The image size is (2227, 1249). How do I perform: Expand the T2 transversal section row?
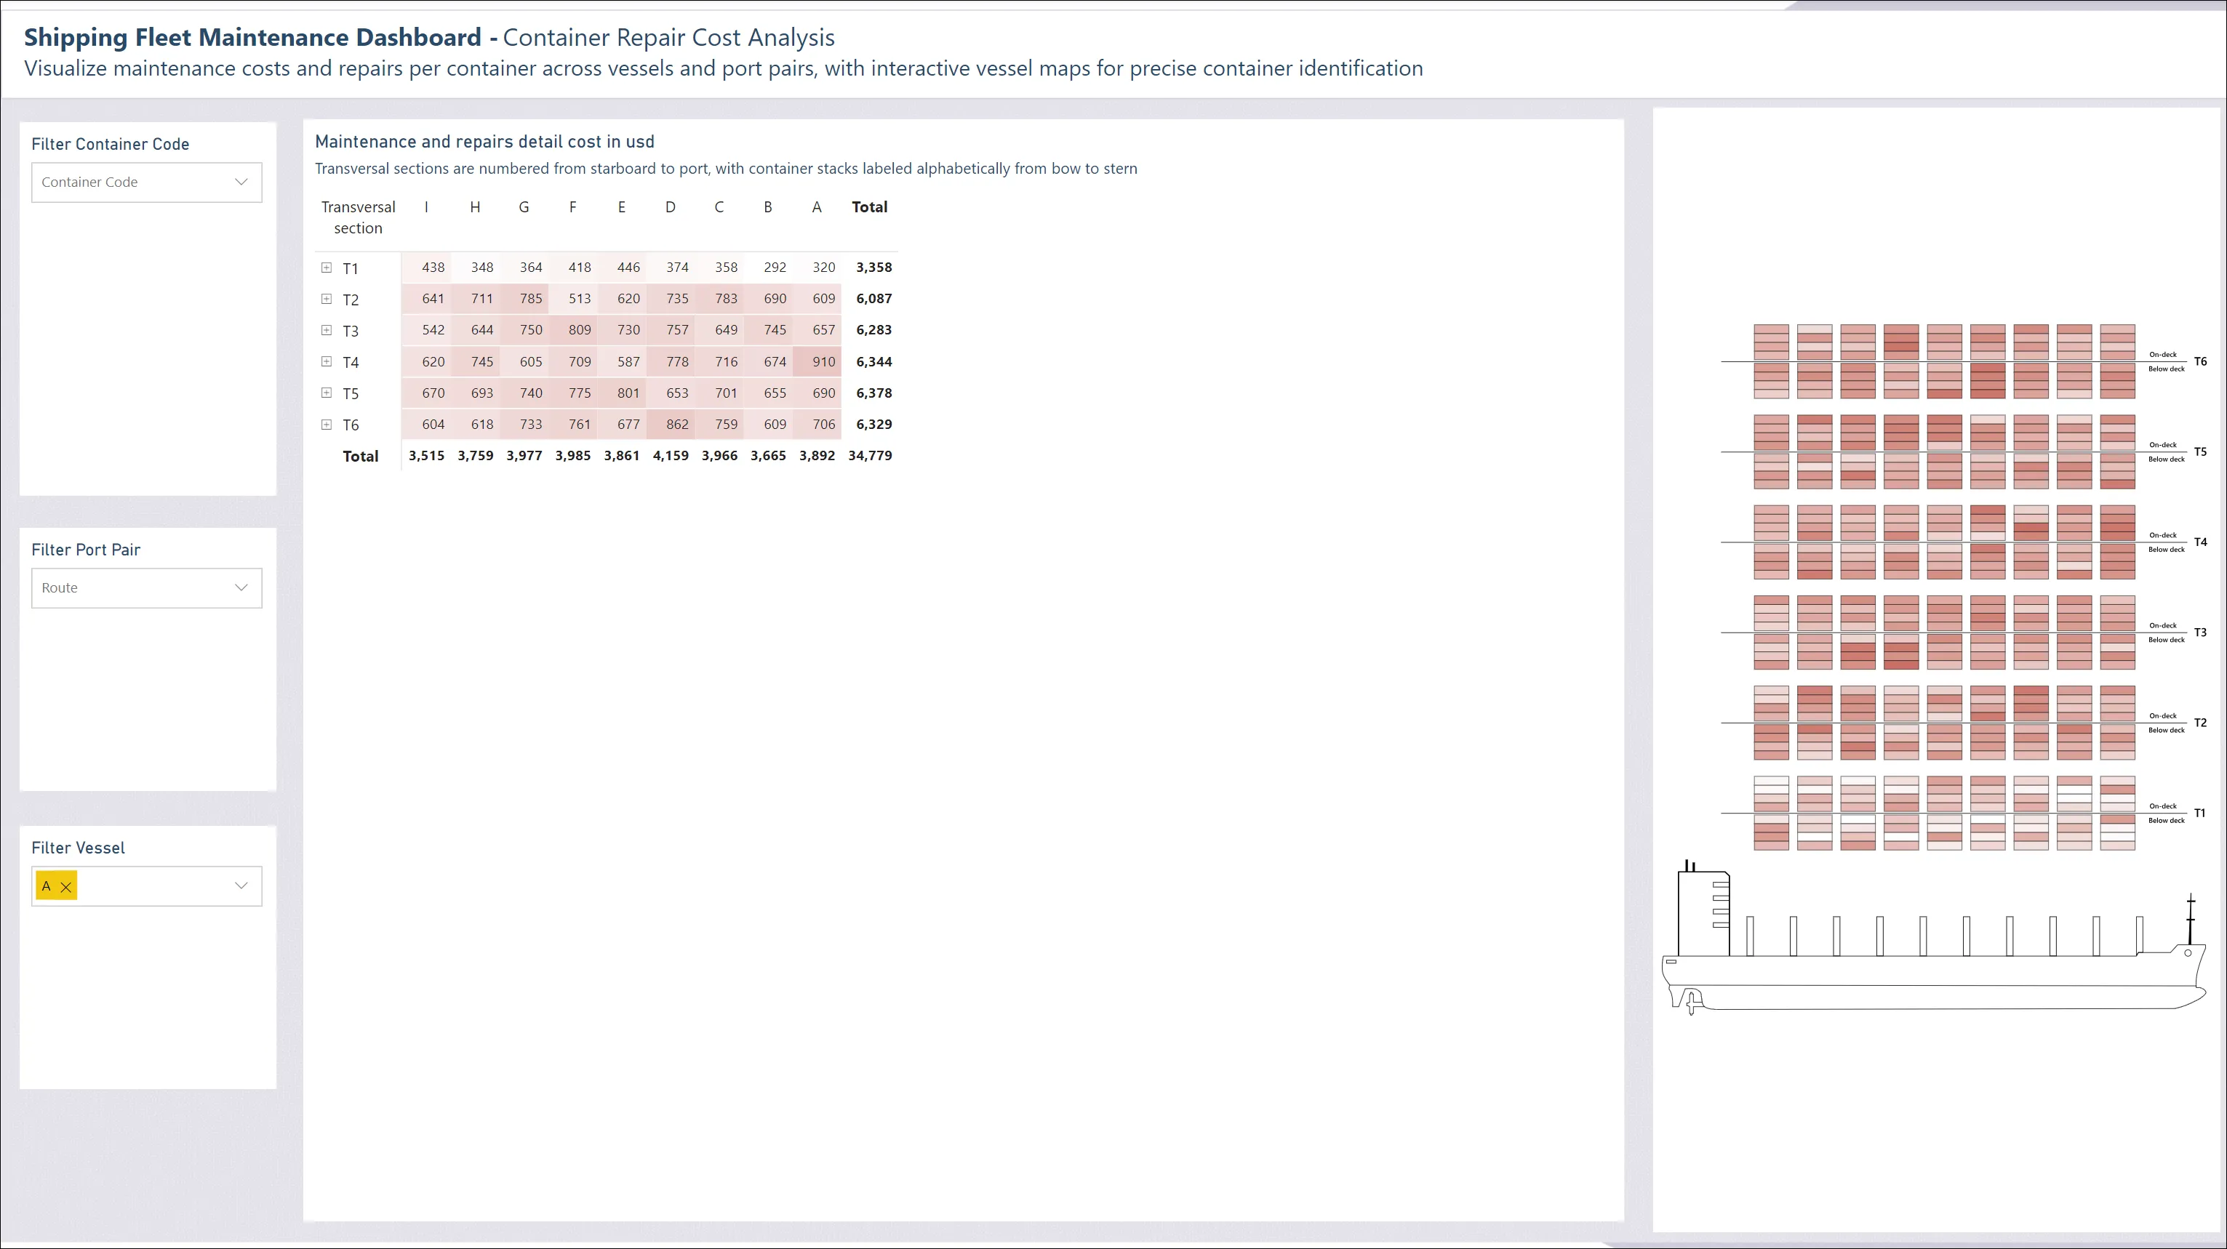pyautogui.click(x=327, y=299)
